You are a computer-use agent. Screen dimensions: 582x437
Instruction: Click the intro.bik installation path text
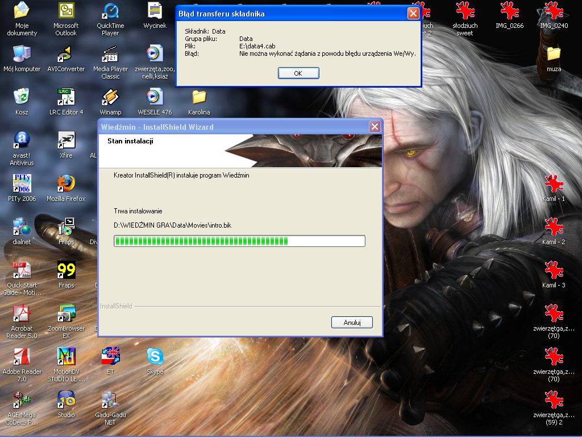pos(173,225)
